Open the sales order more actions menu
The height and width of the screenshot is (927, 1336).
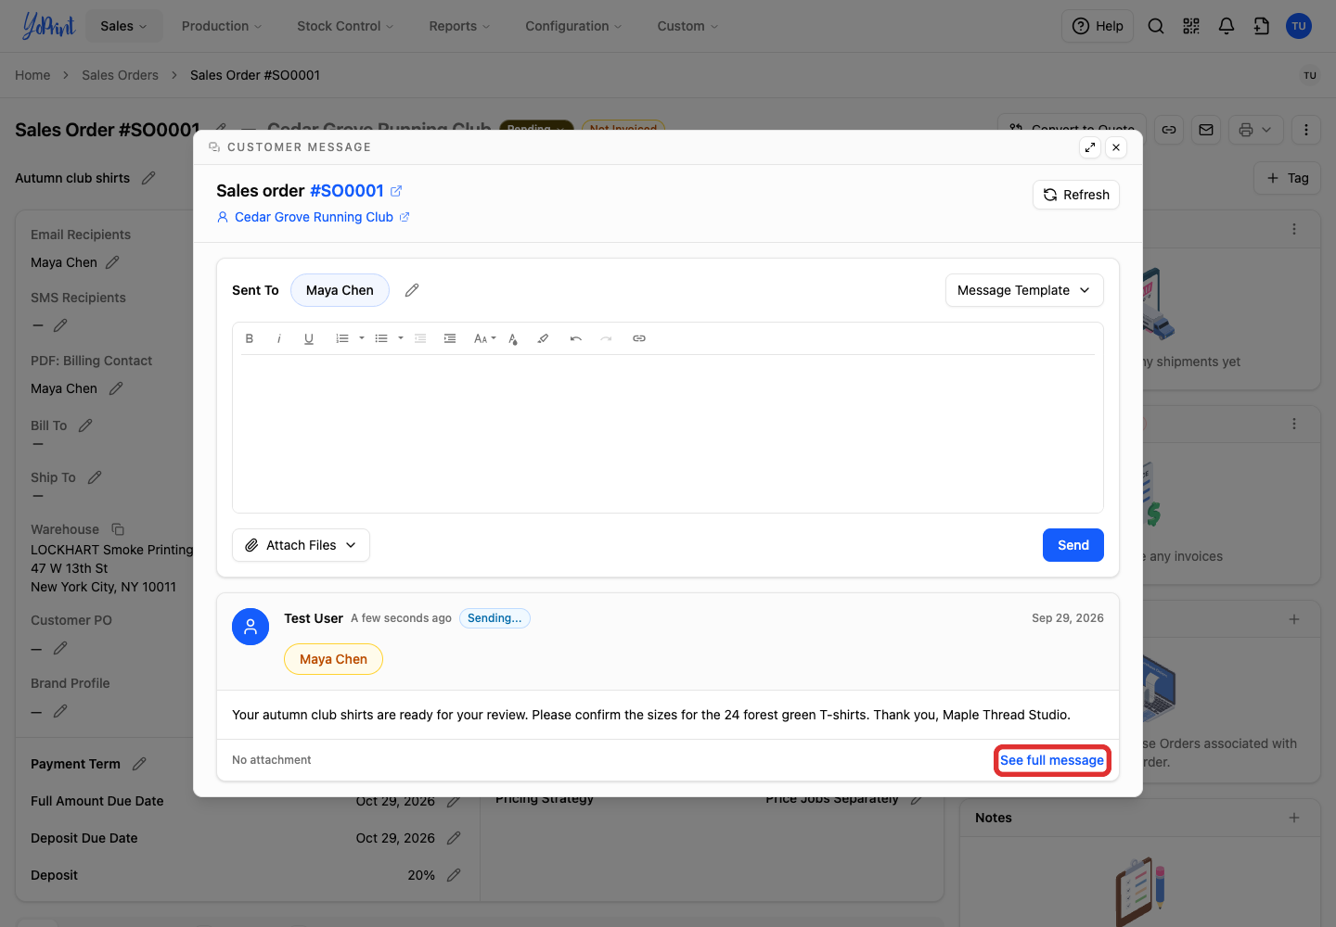pos(1306,130)
